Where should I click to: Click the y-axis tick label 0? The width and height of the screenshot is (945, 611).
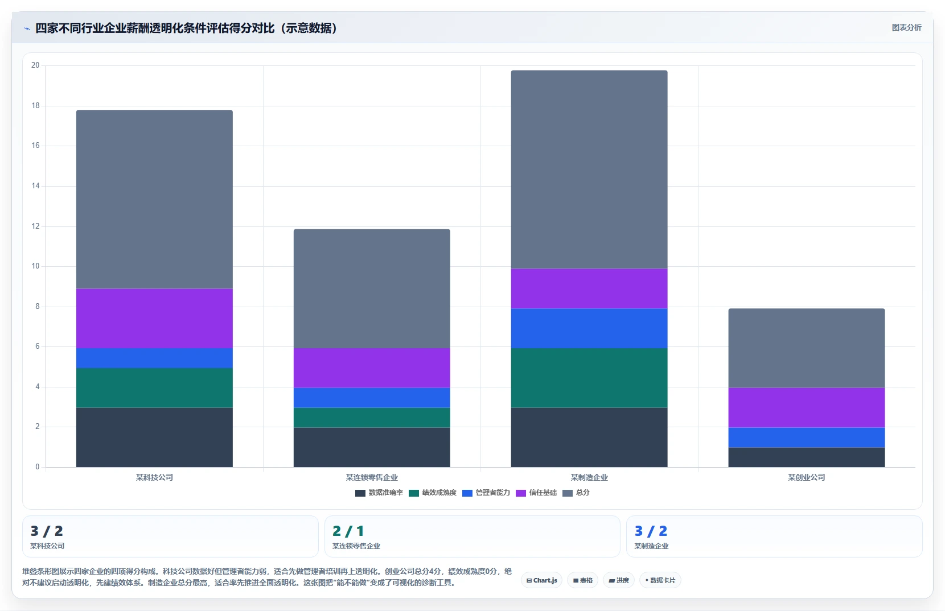pos(38,467)
